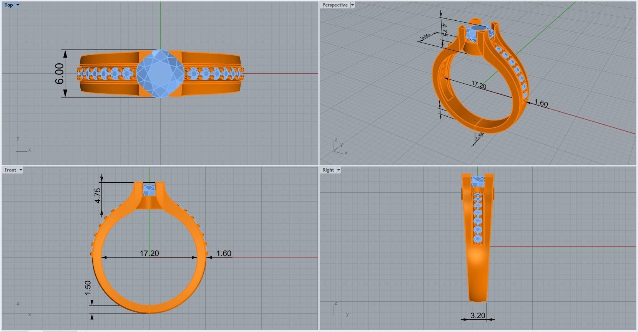Select the 1.60 dimension in Perspective view
This screenshot has height=332, width=638.
541,103
